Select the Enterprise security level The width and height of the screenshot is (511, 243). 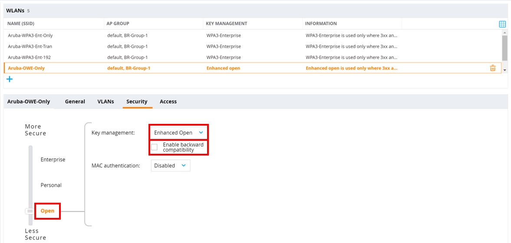click(53, 159)
